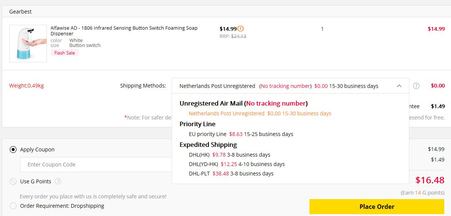Open the Alfawise soap dispenser product link
The height and width of the screenshot is (216, 451).
tap(124, 31)
